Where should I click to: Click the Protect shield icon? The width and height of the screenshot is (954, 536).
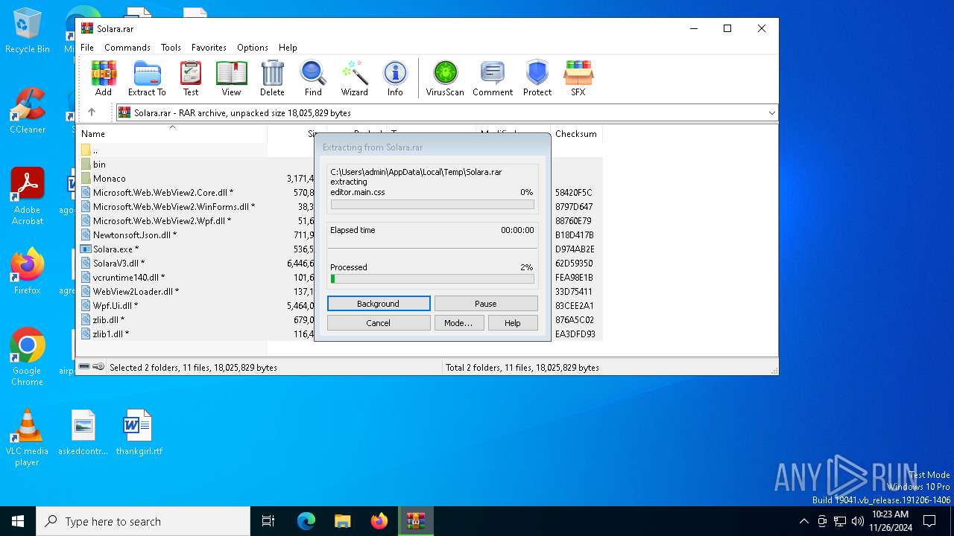537,78
